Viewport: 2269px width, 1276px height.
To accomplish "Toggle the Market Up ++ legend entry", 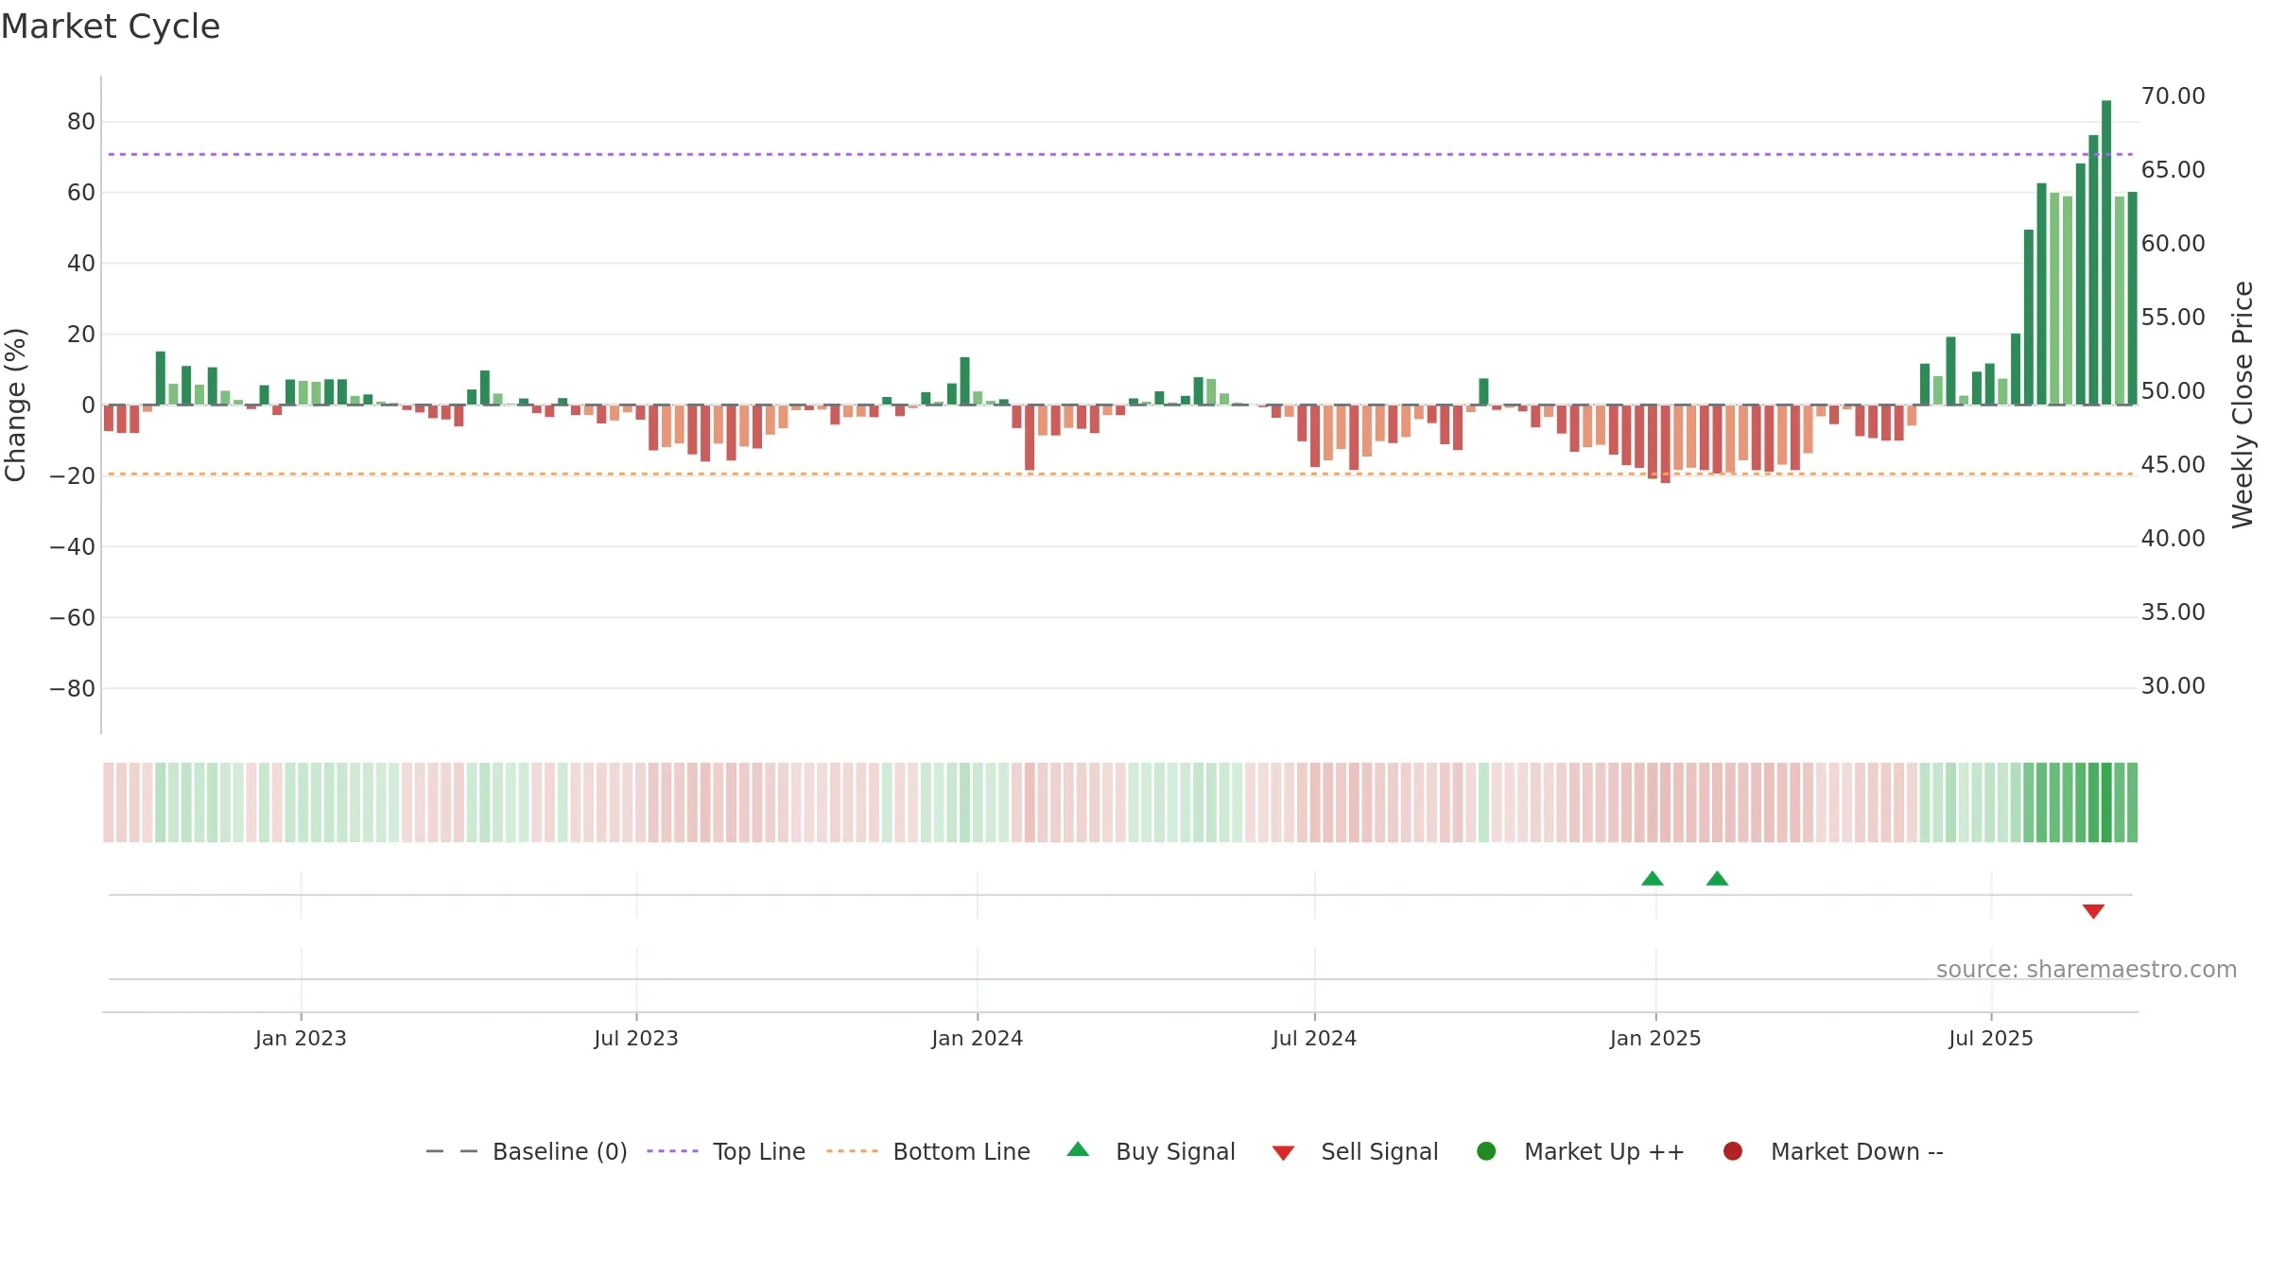I will click(1581, 1151).
